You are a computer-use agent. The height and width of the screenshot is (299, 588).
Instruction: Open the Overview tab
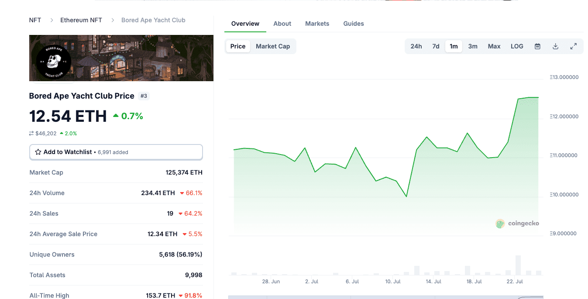[245, 24]
